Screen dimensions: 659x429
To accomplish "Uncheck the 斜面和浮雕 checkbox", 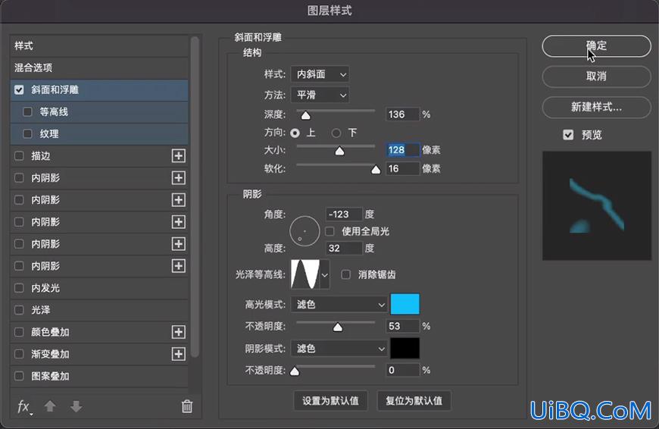I will tap(19, 90).
